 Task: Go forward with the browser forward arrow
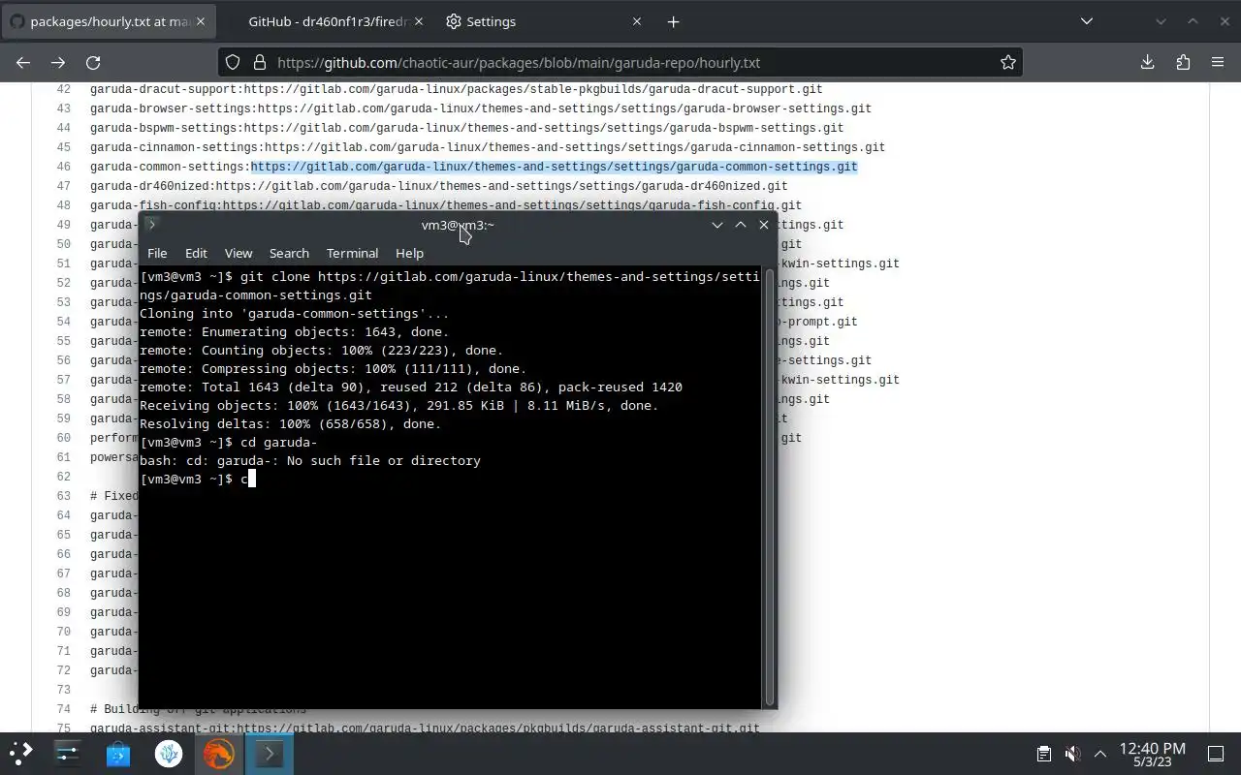58,62
